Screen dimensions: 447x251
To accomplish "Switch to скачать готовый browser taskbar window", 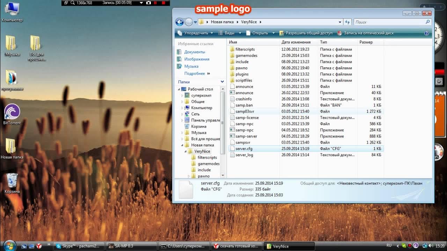I will click(x=237, y=246).
